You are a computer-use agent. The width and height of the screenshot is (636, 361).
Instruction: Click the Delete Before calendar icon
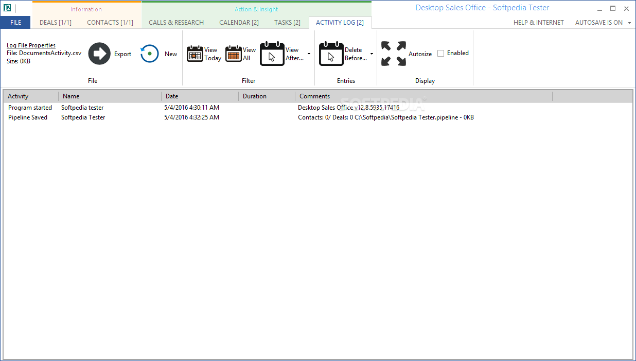click(x=331, y=54)
